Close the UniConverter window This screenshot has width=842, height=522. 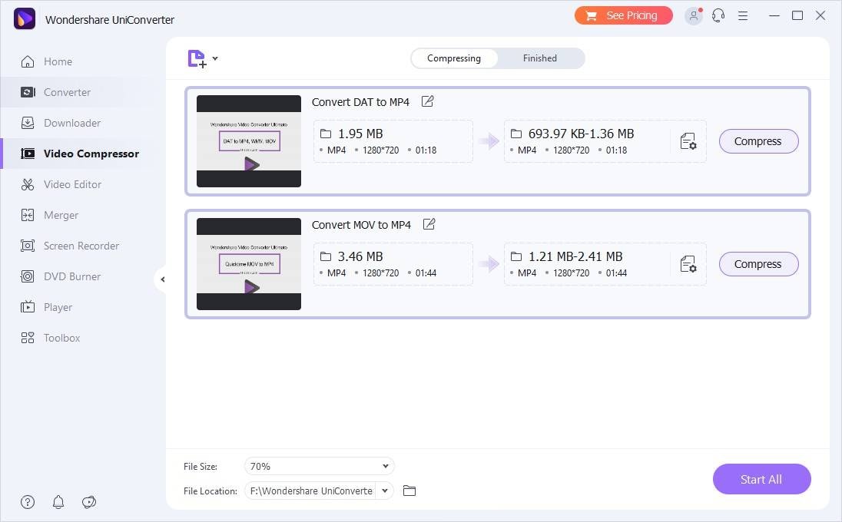click(820, 15)
